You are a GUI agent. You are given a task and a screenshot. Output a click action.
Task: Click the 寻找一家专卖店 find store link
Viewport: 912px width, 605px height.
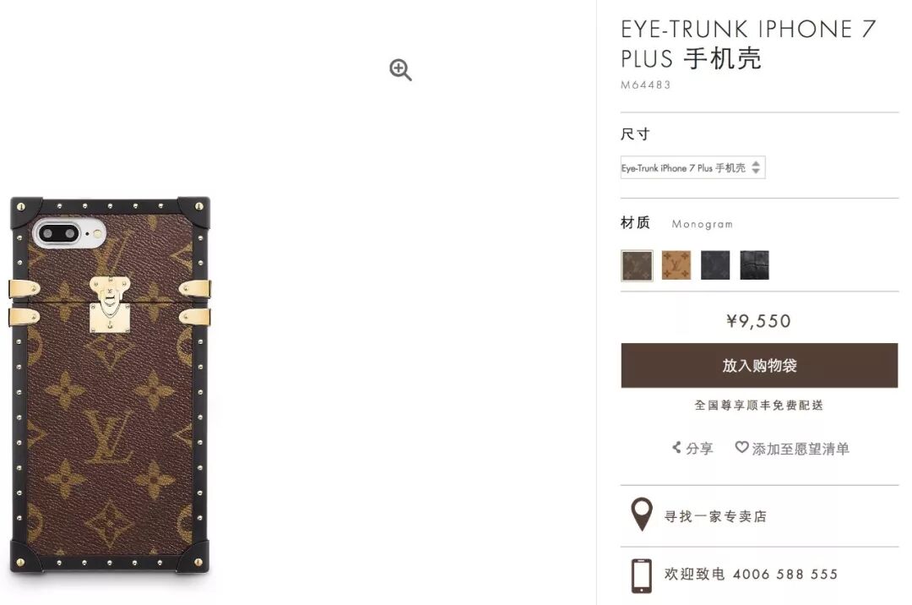(x=715, y=516)
